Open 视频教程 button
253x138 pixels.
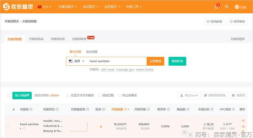pyautogui.click(x=214, y=21)
